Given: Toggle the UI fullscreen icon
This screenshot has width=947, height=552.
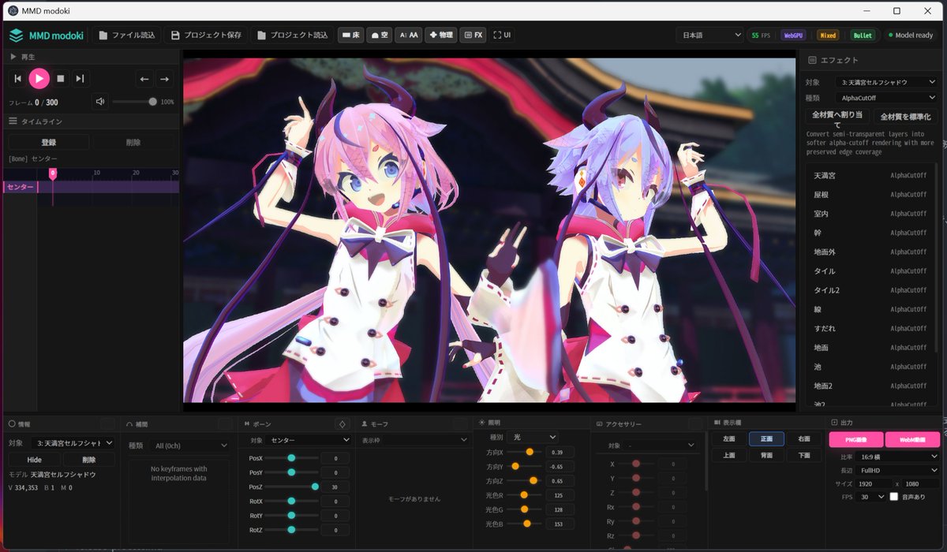Looking at the screenshot, I should click(x=502, y=35).
